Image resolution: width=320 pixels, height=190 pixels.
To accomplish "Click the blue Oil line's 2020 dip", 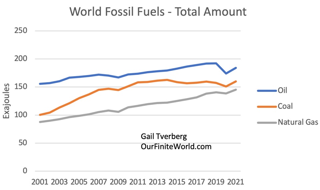I will [226, 73].
